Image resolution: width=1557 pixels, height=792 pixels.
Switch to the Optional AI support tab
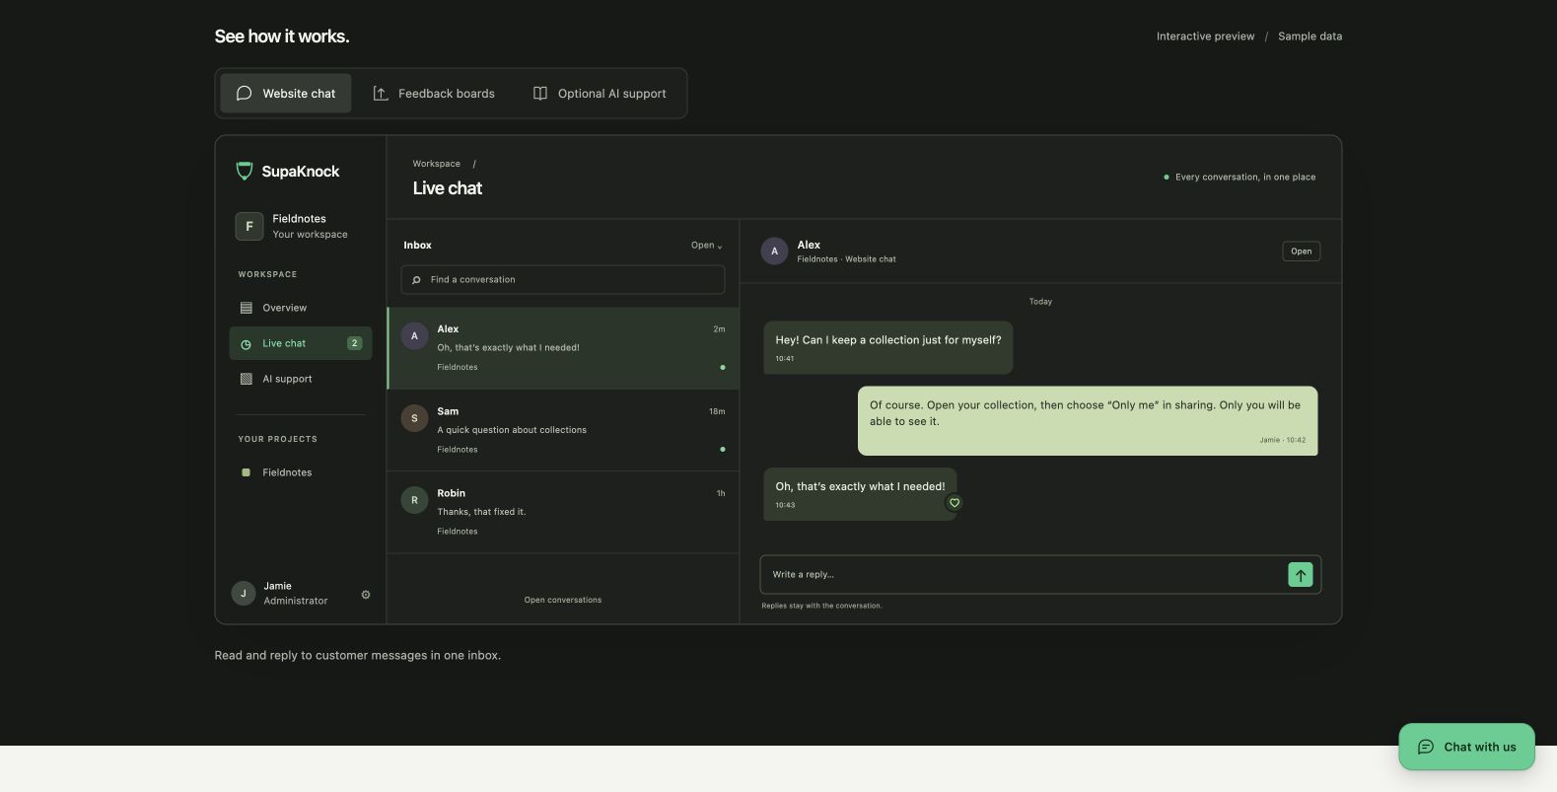click(600, 94)
